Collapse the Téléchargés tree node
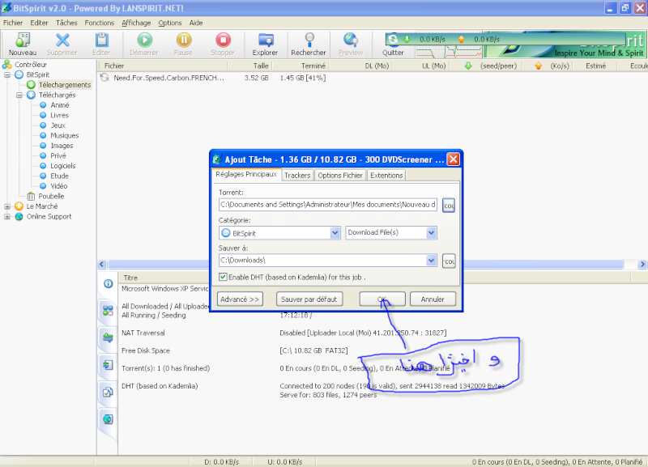This screenshot has width=648, height=467. [x=19, y=95]
